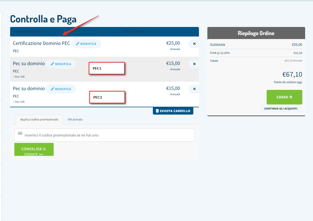This screenshot has height=221, width=313.
Task: Click the ticket icon in promo field
Action: [x=20, y=133]
